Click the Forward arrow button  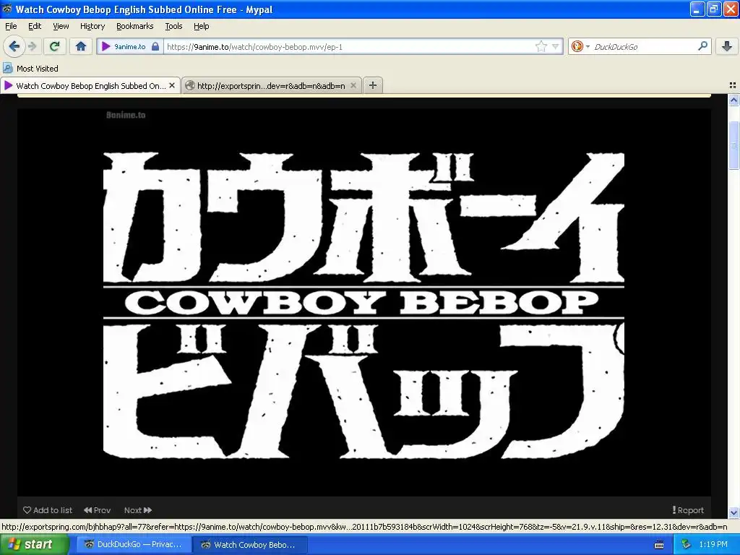[32, 46]
